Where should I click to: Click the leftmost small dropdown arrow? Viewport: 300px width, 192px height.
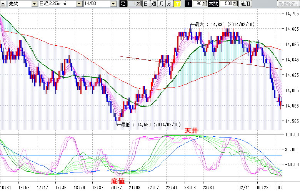[3, 3]
